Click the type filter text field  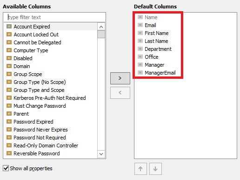click(x=54, y=17)
